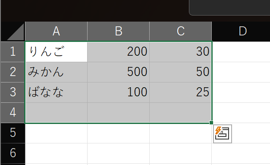Viewport: 270px width, 165px height.
Task: Click the cell with value 200
Action: [118, 52]
